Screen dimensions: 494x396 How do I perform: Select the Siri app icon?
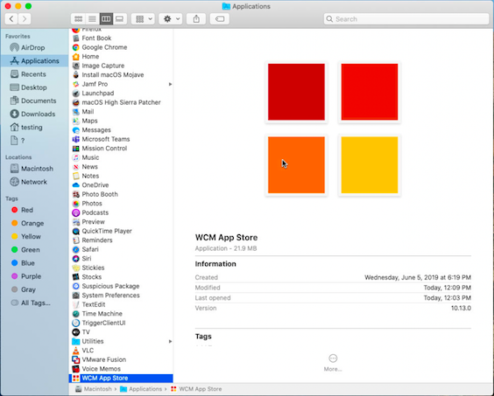coord(75,259)
